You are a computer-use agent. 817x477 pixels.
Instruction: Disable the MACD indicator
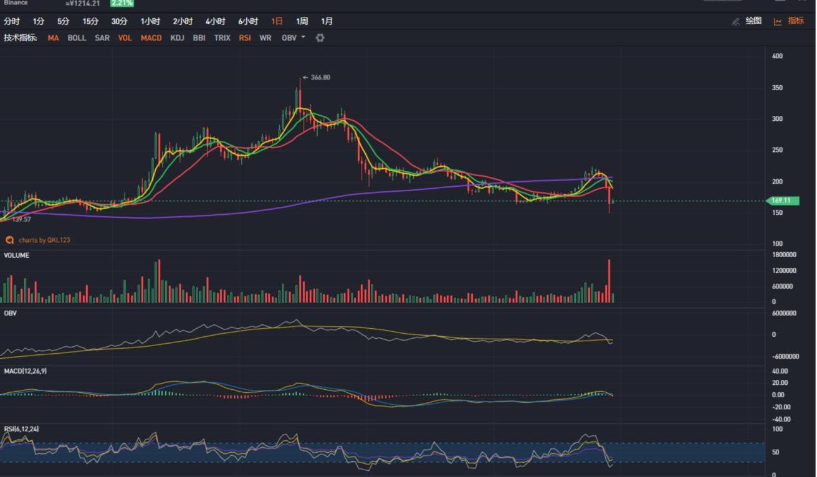click(x=151, y=38)
